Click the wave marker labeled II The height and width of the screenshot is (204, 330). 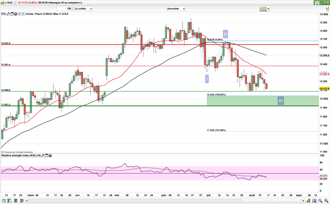pyautogui.click(x=225, y=34)
